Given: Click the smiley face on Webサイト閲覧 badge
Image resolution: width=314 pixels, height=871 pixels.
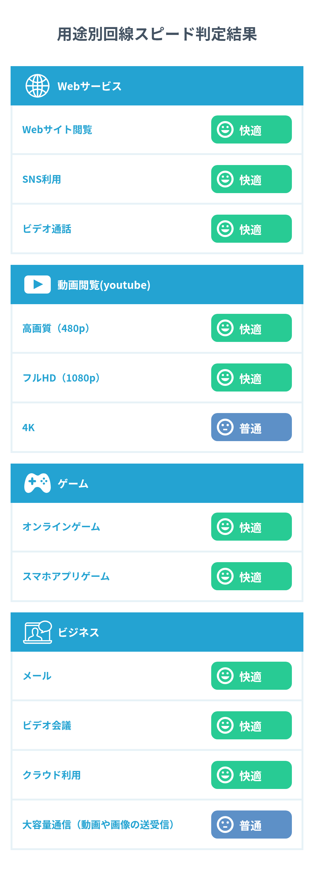Looking at the screenshot, I should pyautogui.click(x=225, y=129).
